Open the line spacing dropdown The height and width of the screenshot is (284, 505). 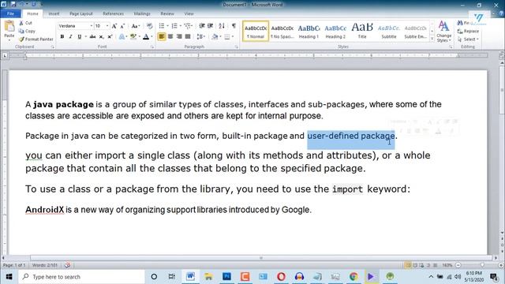(200, 37)
